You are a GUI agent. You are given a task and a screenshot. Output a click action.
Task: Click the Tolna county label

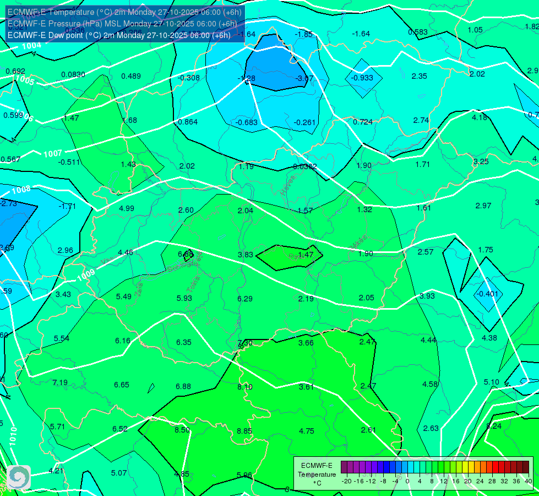(194, 284)
